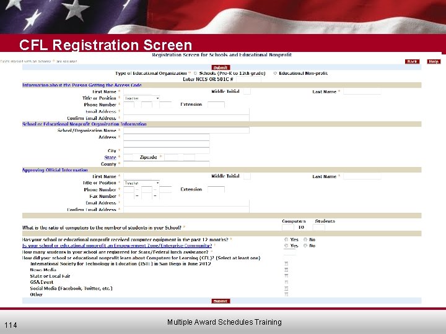Click the Back button
This screenshot has height=334, width=446.
pyautogui.click(x=412, y=62)
